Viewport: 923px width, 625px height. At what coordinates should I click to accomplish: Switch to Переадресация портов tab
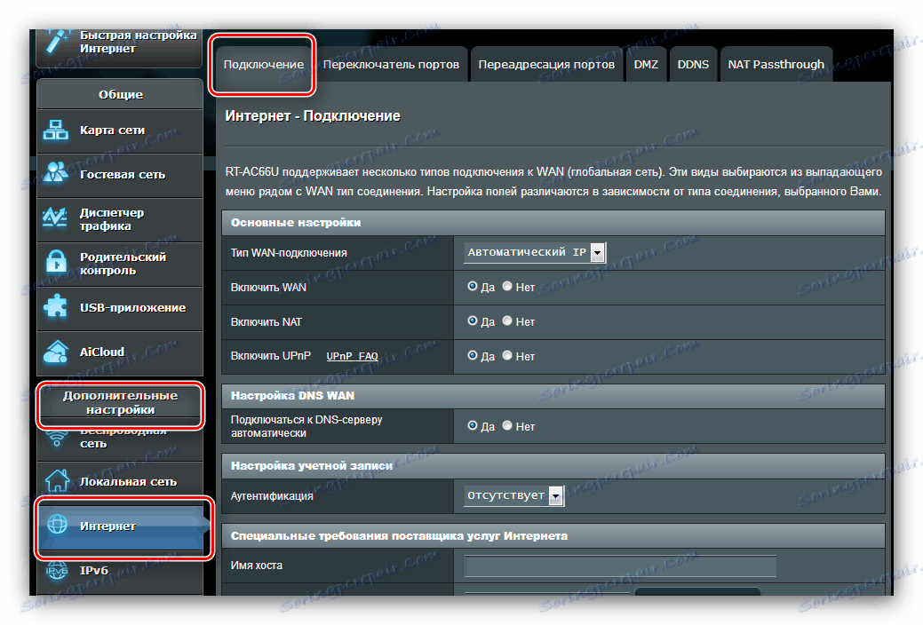pos(546,64)
